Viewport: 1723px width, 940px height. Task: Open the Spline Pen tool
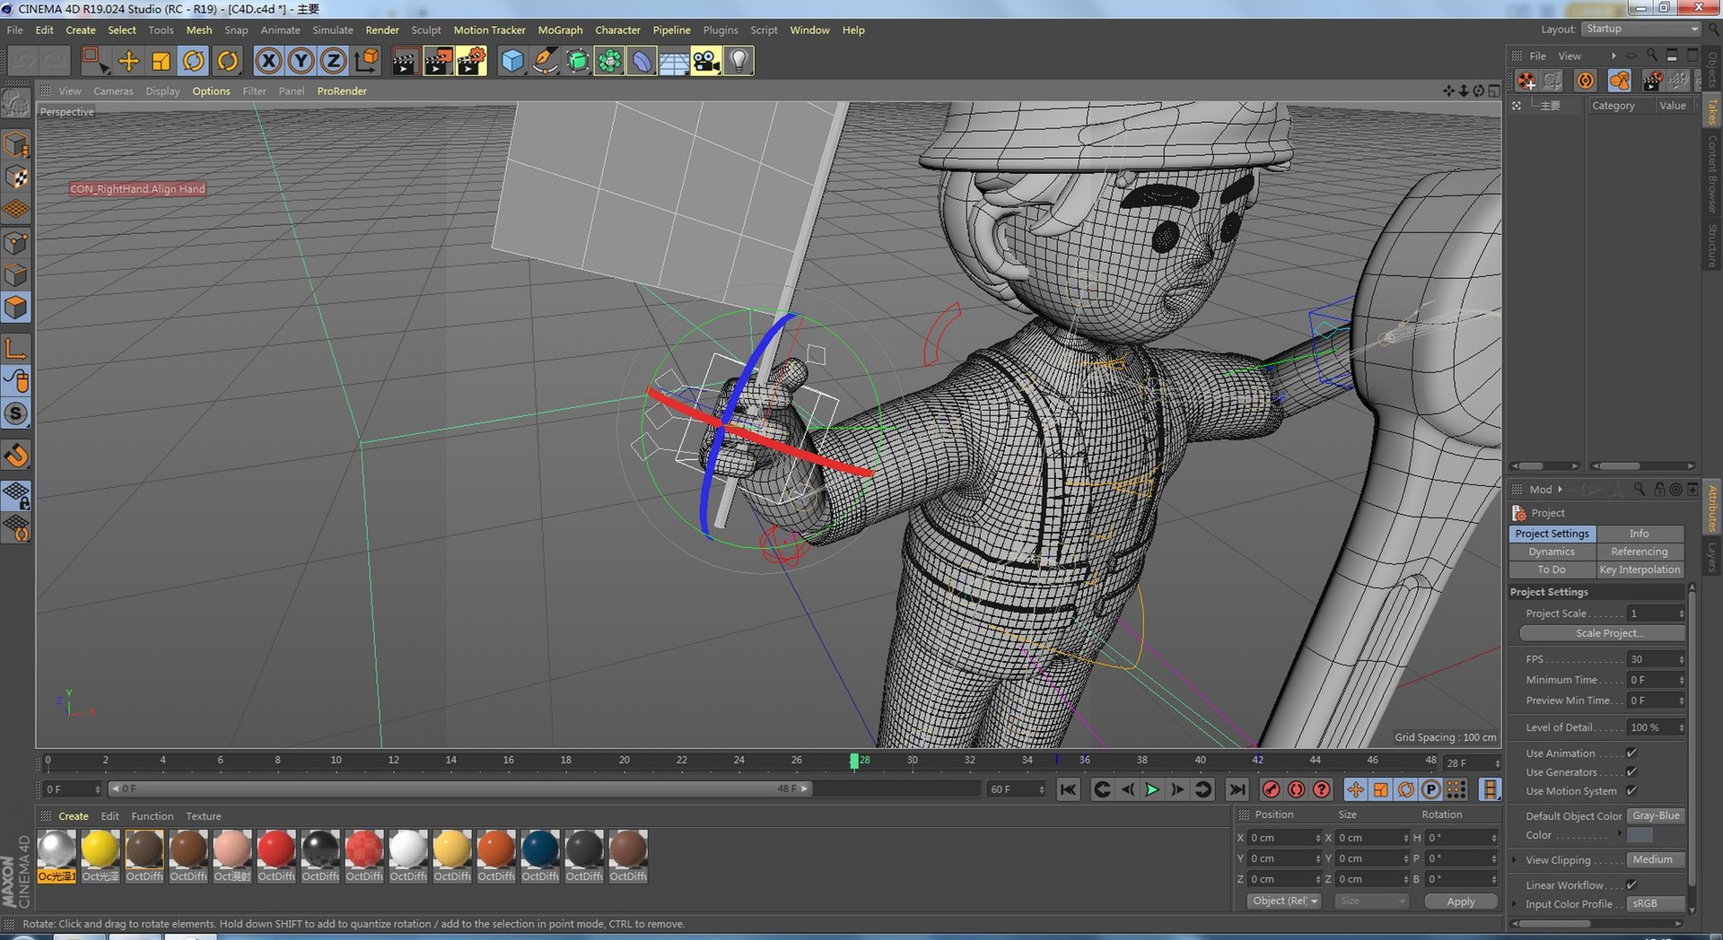pyautogui.click(x=545, y=61)
